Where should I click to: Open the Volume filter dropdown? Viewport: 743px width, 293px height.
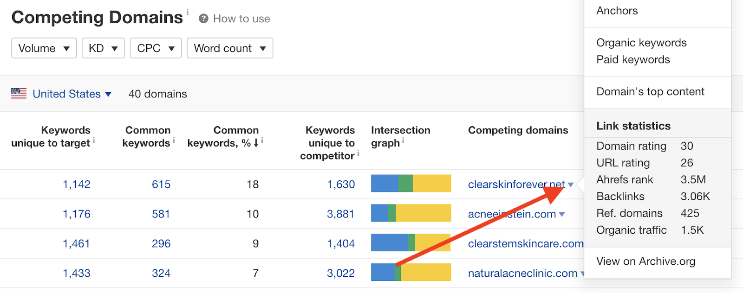pos(44,48)
